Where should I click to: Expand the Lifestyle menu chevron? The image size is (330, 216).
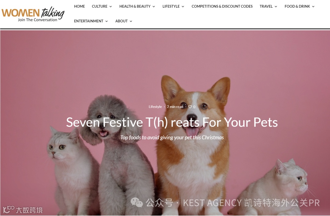[x=183, y=6]
